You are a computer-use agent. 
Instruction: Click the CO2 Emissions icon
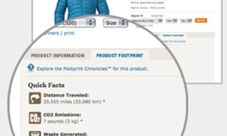[x=35, y=118]
